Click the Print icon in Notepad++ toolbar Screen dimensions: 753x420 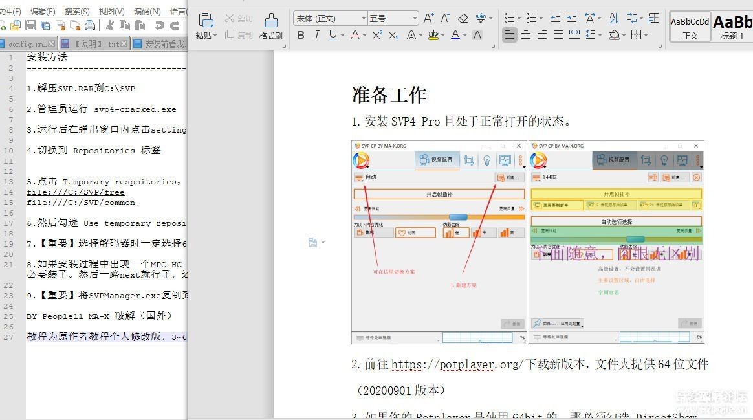[x=90, y=25]
